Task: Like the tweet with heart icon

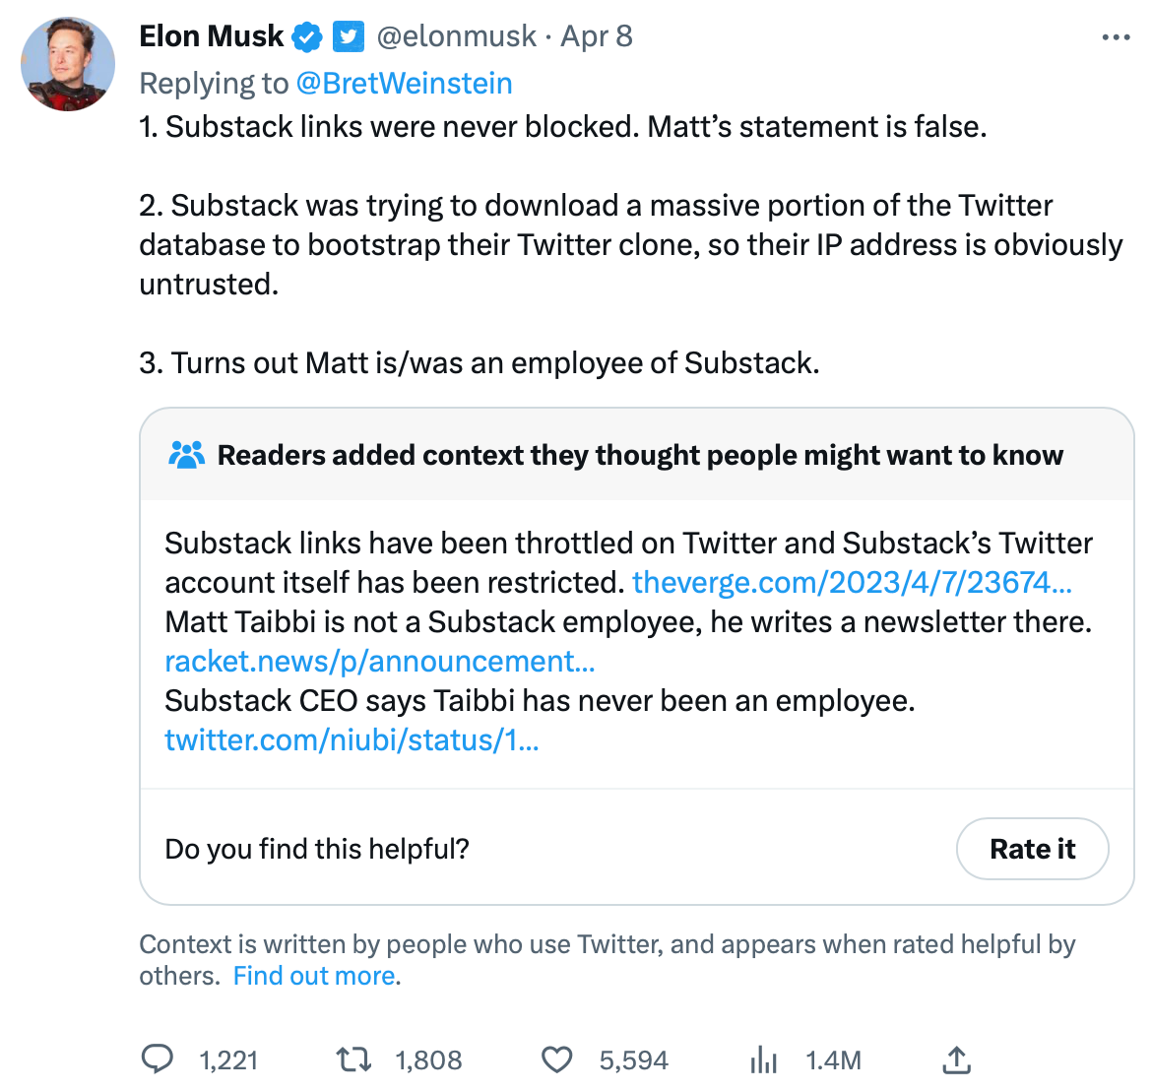Action: 557,1059
